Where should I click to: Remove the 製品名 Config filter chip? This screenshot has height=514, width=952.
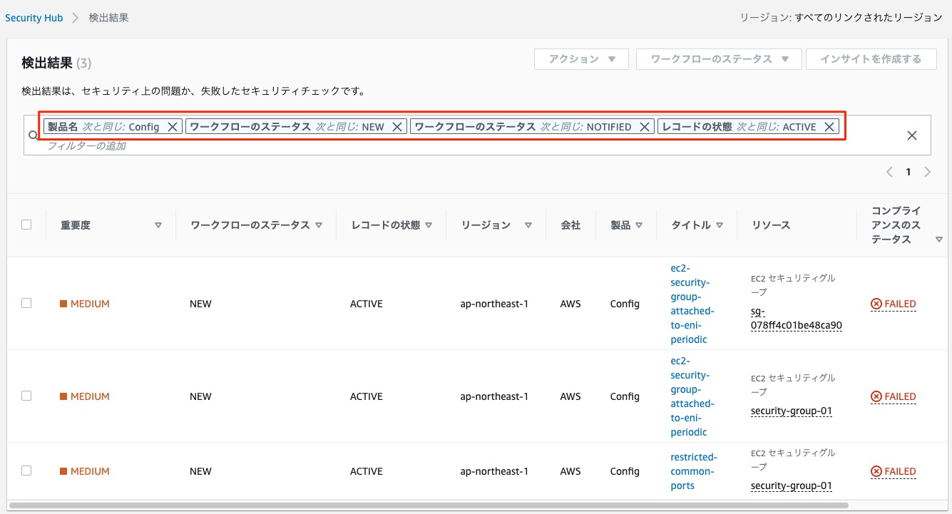tap(172, 127)
